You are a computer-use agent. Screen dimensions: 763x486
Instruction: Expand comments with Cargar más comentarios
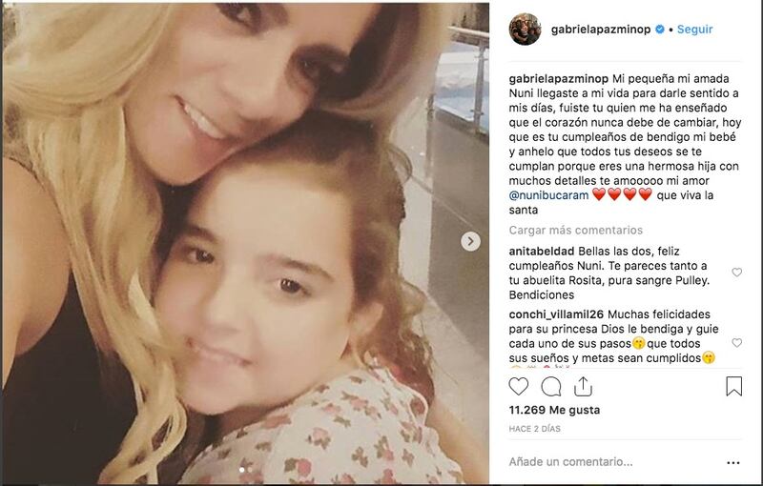click(x=576, y=230)
